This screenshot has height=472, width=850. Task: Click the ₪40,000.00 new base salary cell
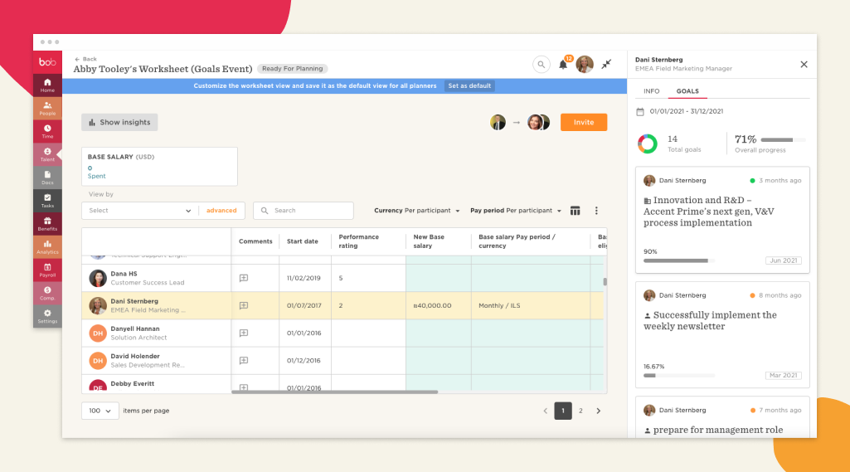click(438, 305)
